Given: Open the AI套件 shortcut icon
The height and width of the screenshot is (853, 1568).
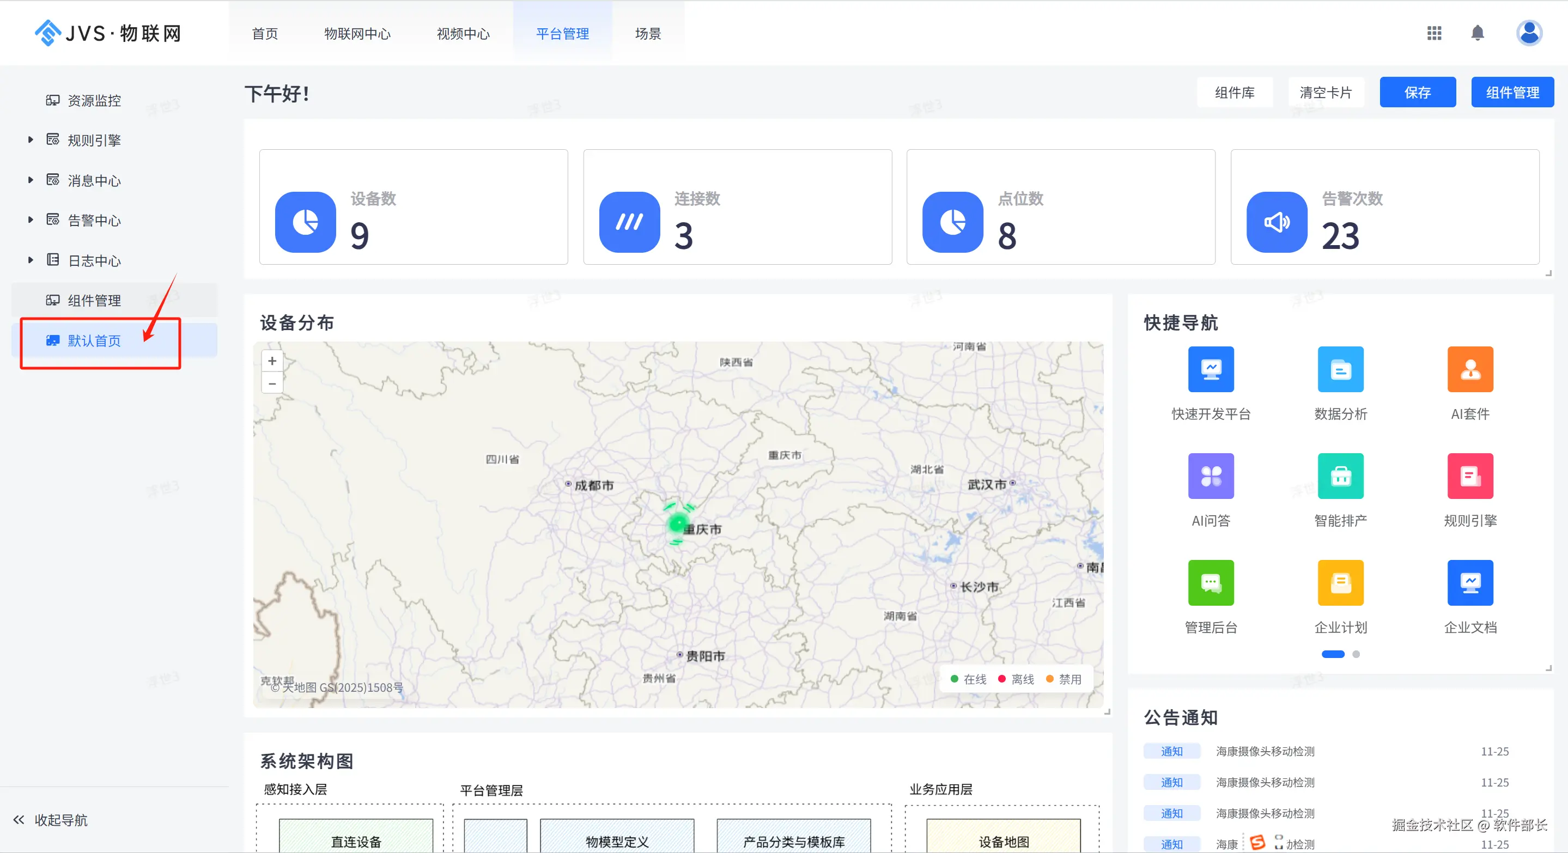Looking at the screenshot, I should 1469,369.
